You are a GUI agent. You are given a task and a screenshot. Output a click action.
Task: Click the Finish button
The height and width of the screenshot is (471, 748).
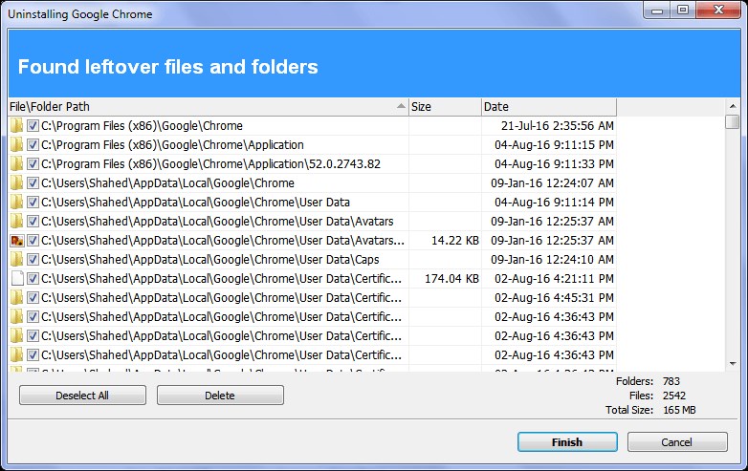[567, 442]
